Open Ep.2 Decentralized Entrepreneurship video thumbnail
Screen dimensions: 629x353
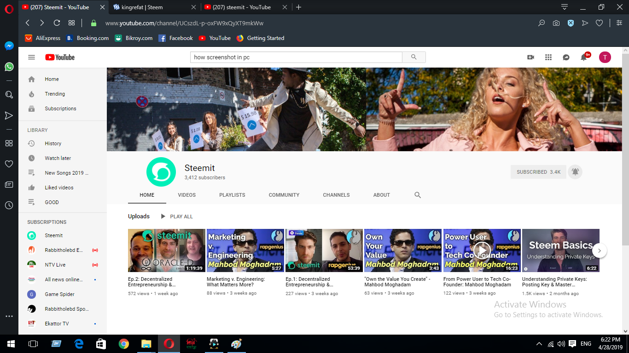pyautogui.click(x=167, y=251)
